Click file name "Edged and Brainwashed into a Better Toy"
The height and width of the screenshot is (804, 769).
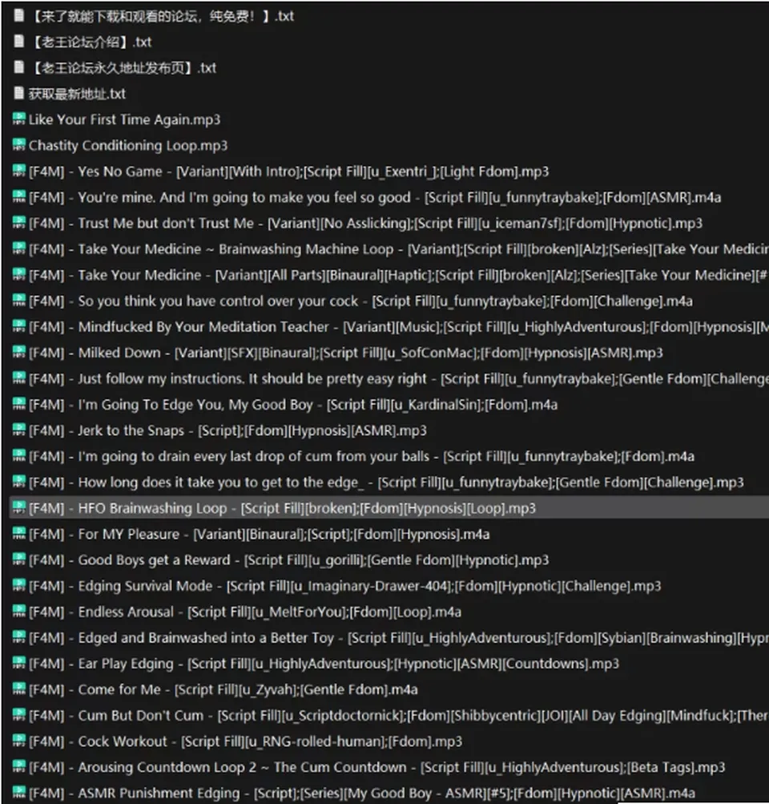click(x=399, y=637)
